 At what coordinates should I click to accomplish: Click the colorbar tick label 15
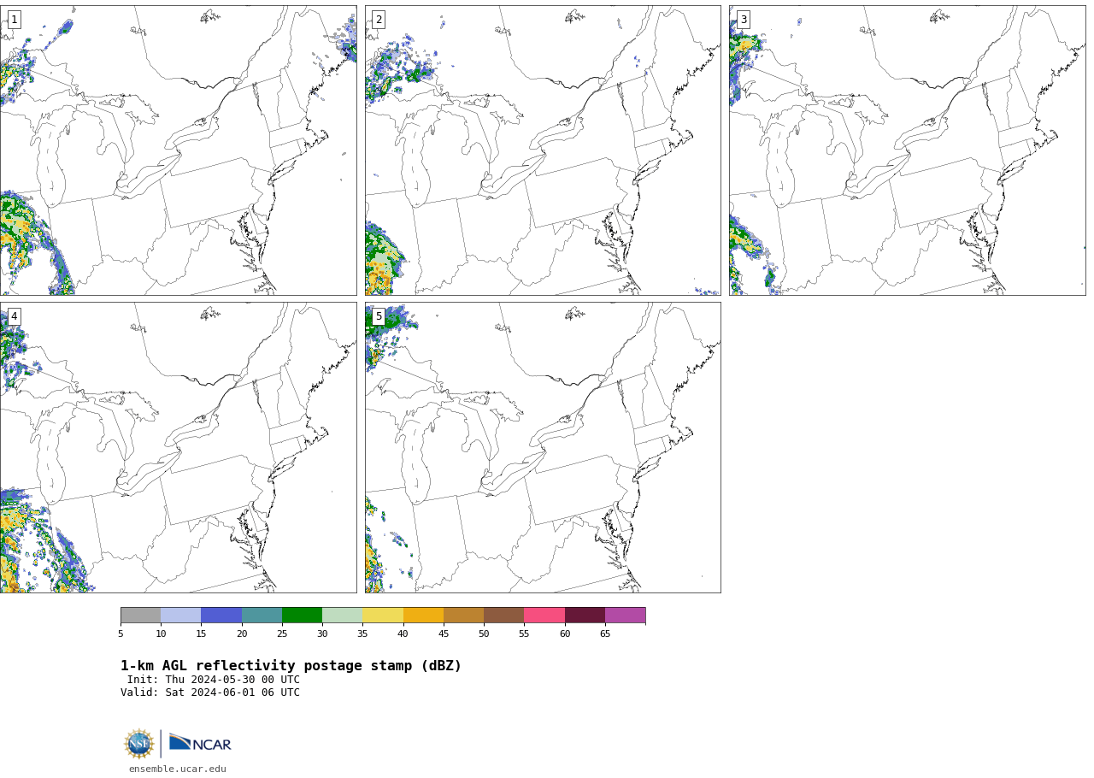pyautogui.click(x=201, y=634)
